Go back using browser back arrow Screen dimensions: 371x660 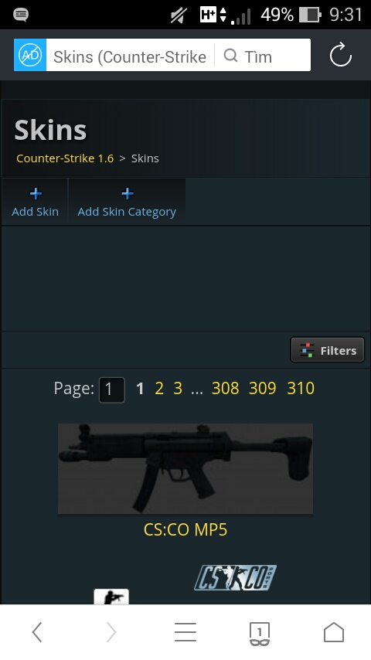click(x=37, y=632)
